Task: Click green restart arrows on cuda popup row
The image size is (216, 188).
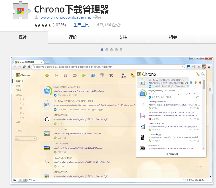Action: (x=196, y=82)
